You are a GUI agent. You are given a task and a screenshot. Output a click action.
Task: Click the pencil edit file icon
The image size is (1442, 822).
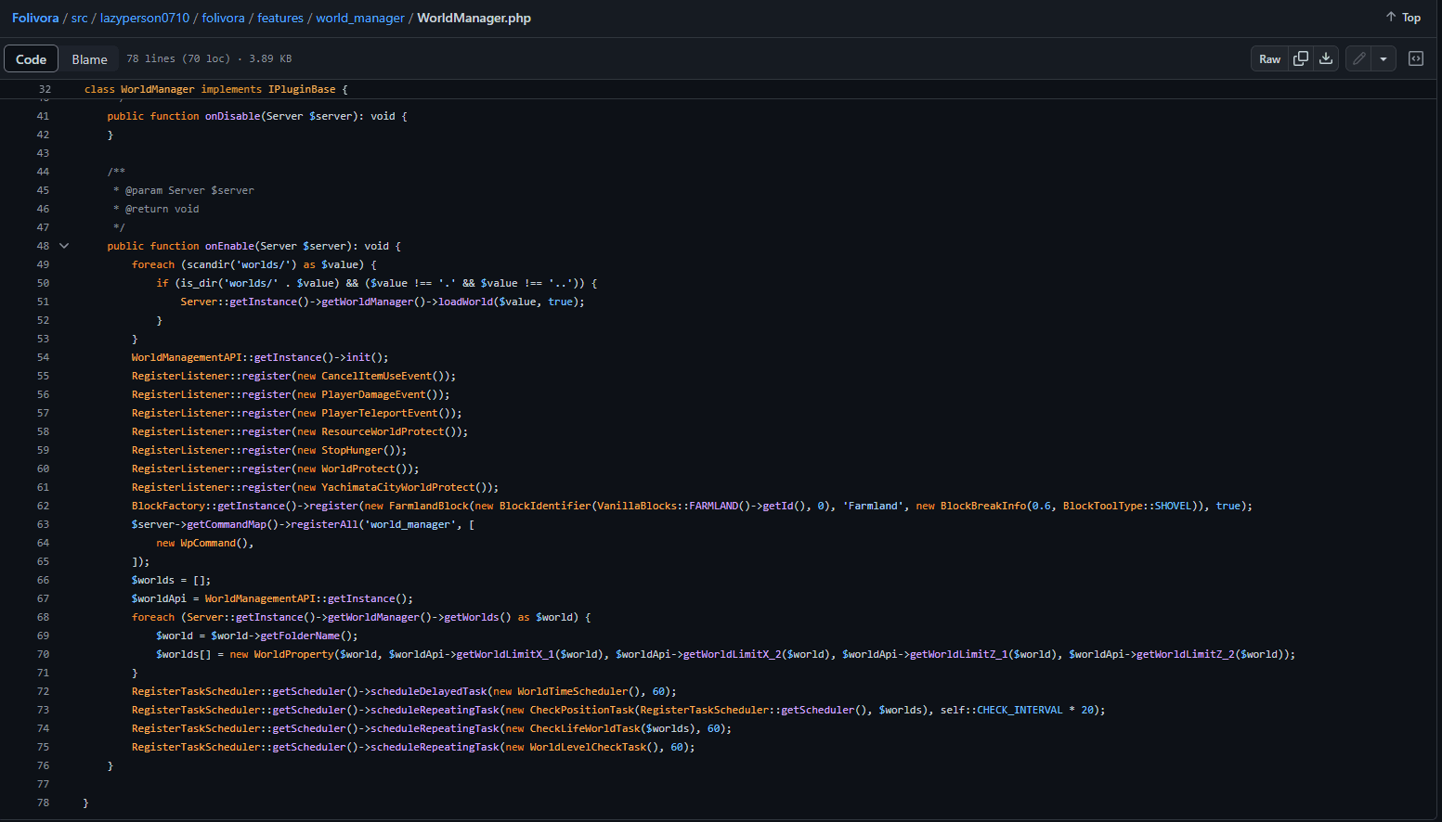click(x=1359, y=58)
